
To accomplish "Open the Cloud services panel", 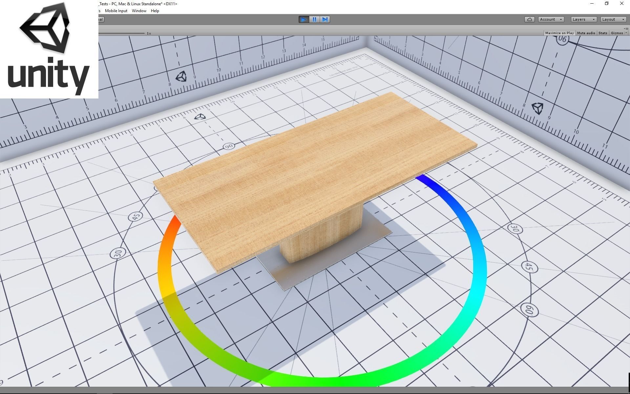I will (x=529, y=19).
